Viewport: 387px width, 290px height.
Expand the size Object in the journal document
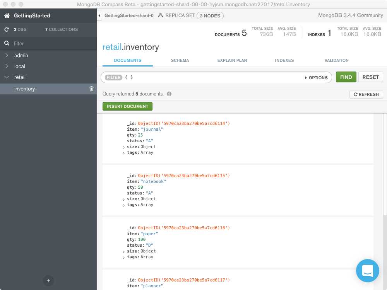[123, 147]
